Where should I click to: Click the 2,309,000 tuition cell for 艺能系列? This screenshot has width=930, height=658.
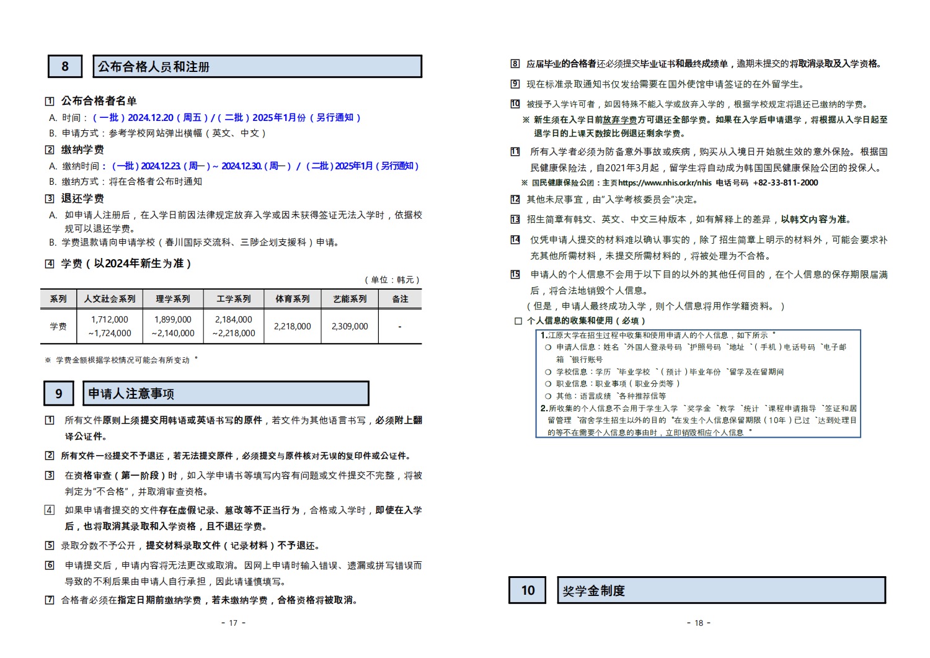[350, 326]
